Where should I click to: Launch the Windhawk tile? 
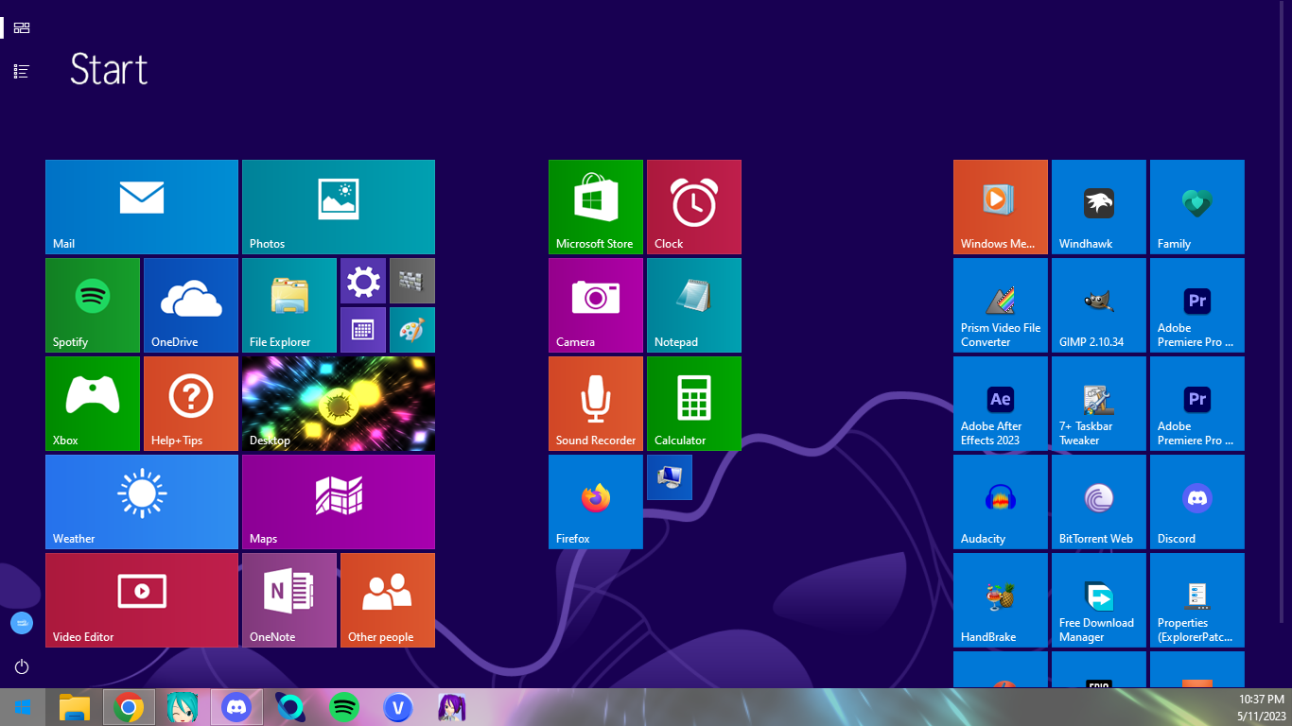coord(1099,207)
